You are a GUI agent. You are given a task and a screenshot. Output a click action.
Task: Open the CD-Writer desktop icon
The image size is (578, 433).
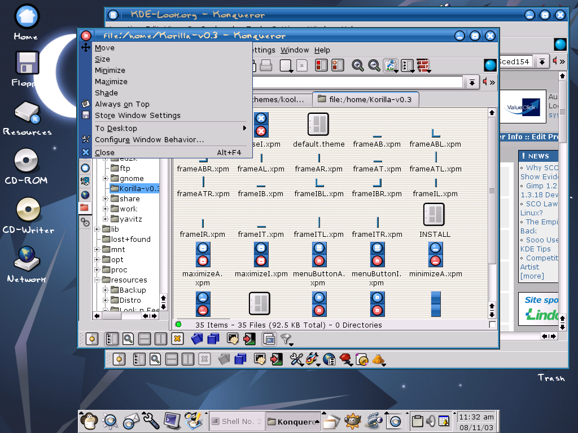pyautogui.click(x=28, y=210)
